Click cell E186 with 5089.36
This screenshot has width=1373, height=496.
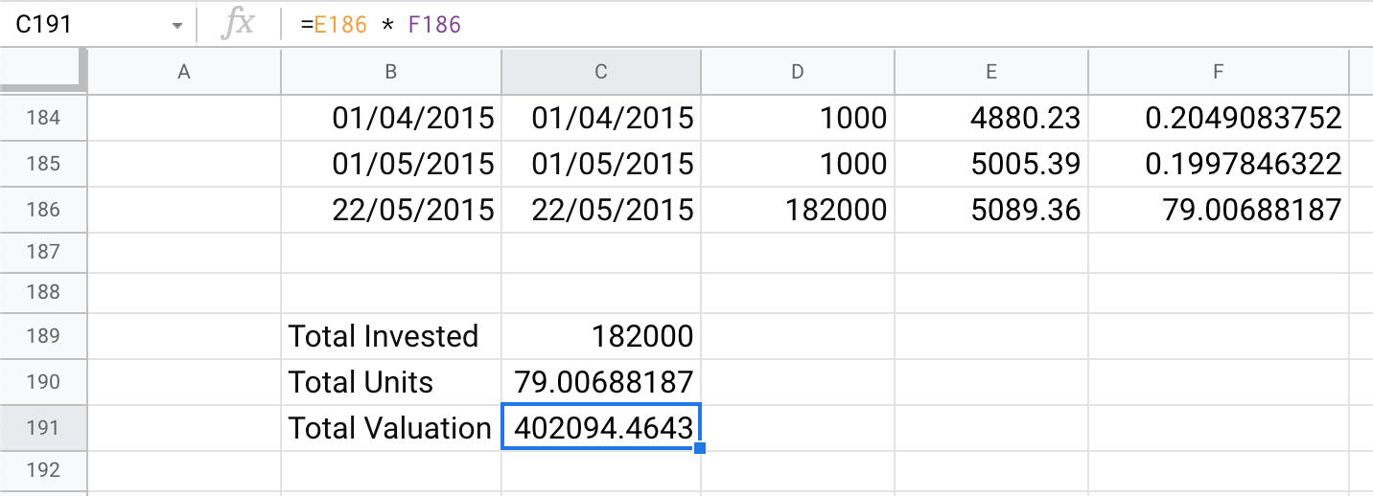pos(991,210)
